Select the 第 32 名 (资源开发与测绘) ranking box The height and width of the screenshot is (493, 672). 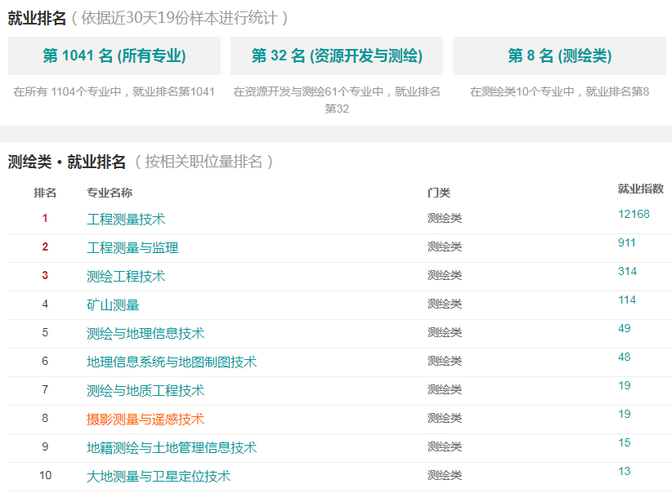tap(337, 56)
